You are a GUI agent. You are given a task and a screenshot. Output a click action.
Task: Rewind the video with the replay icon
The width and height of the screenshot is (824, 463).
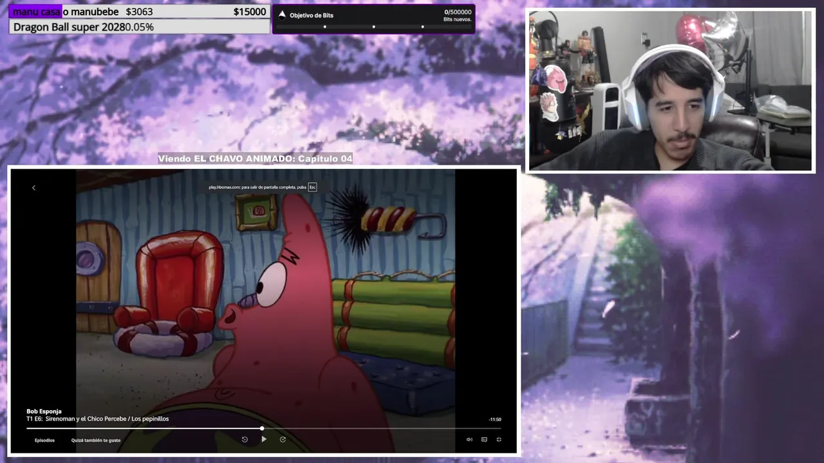[245, 439]
